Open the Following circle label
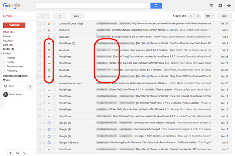 (x=12, y=71)
